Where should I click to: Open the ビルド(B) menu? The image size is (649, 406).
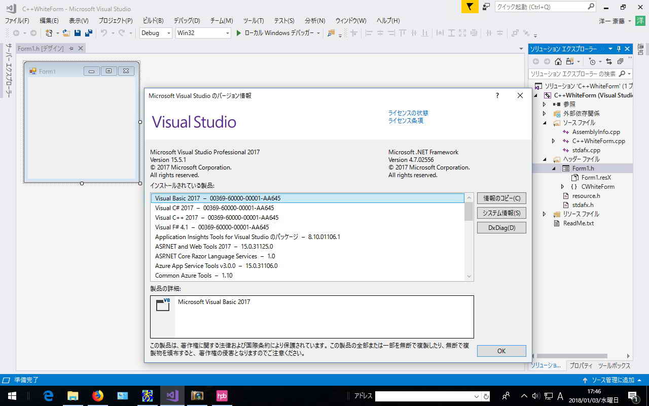coord(153,21)
